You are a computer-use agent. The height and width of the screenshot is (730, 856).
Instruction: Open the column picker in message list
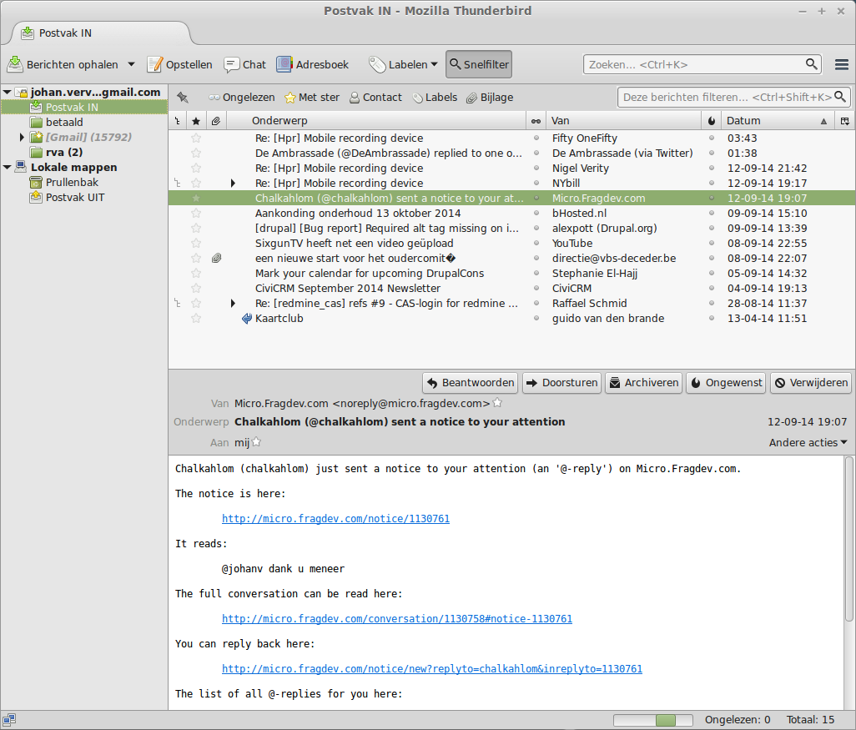point(845,121)
